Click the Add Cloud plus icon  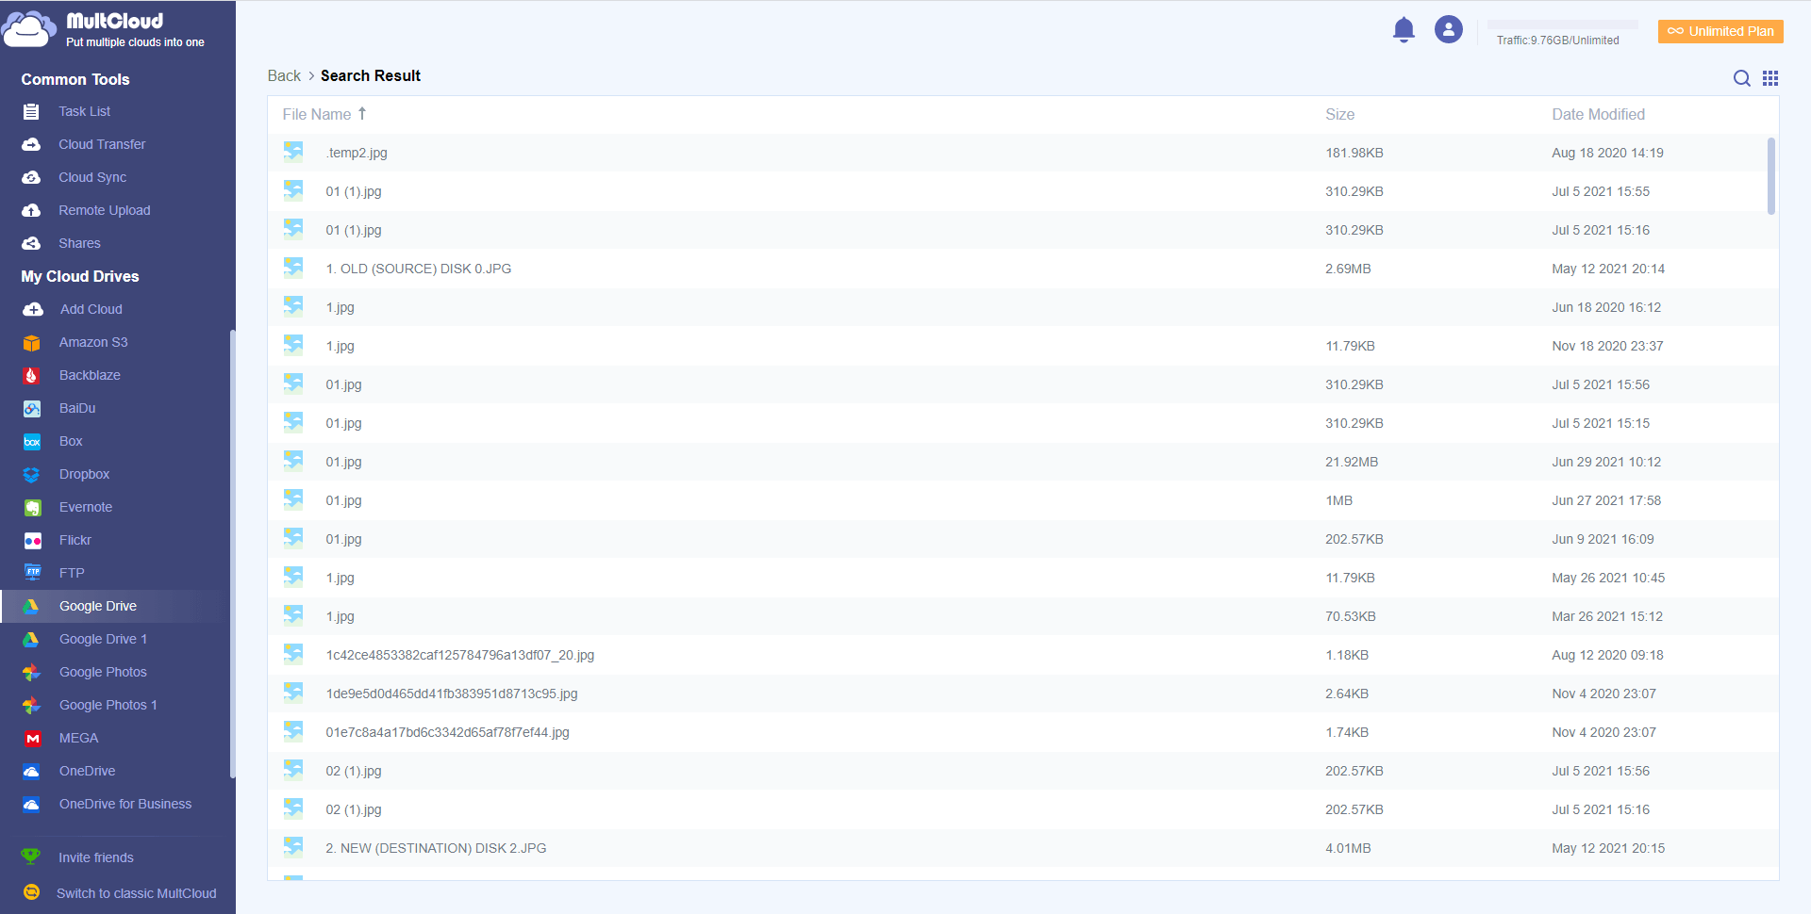33,309
